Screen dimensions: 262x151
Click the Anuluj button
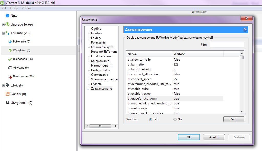(x=214, y=137)
